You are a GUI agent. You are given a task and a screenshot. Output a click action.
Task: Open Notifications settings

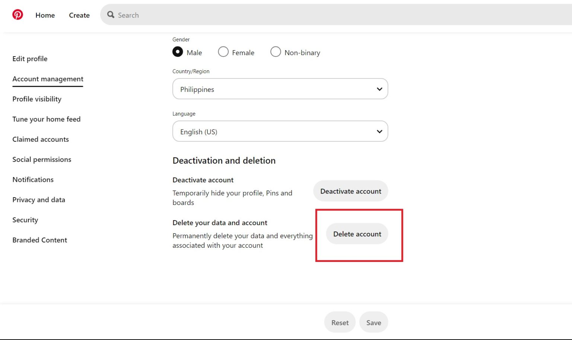[33, 179]
